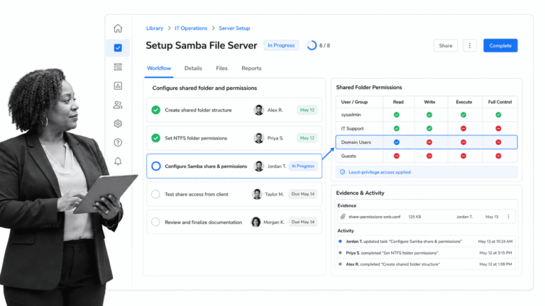The image size is (545, 306).
Task: Mark Configure Samba share & permissions complete
Action: tap(155, 166)
